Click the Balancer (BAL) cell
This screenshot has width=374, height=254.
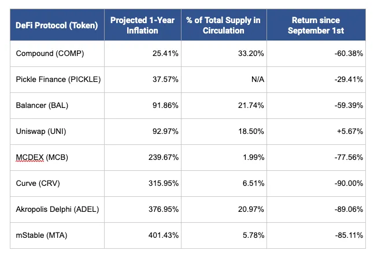point(40,105)
